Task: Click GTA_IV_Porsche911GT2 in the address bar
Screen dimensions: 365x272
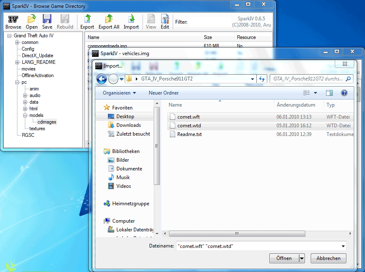Action: (x=167, y=79)
